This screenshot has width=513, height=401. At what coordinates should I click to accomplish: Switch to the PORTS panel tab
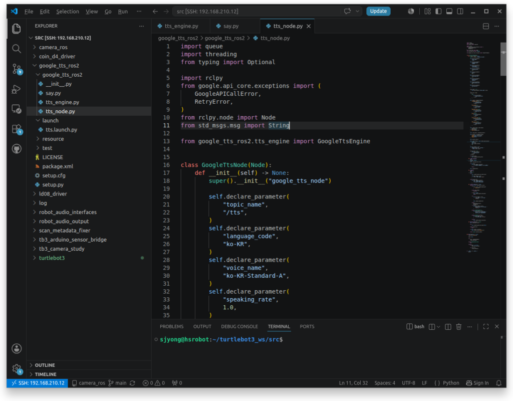(307, 327)
